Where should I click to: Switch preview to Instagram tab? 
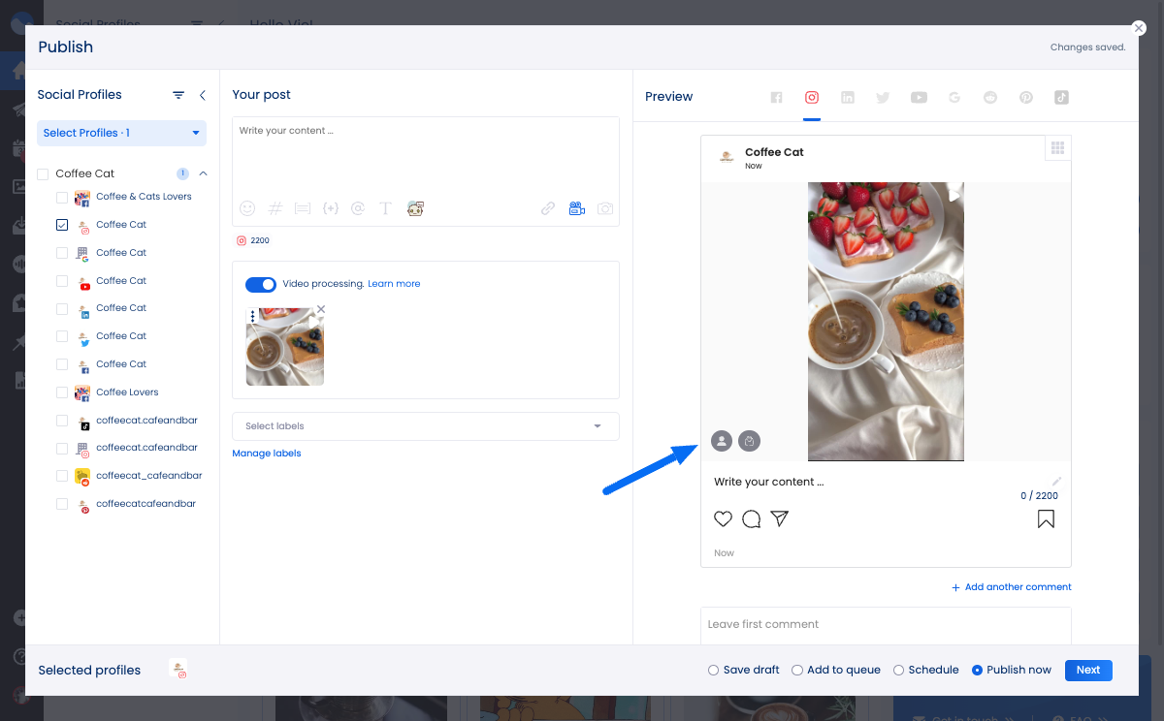pos(812,97)
